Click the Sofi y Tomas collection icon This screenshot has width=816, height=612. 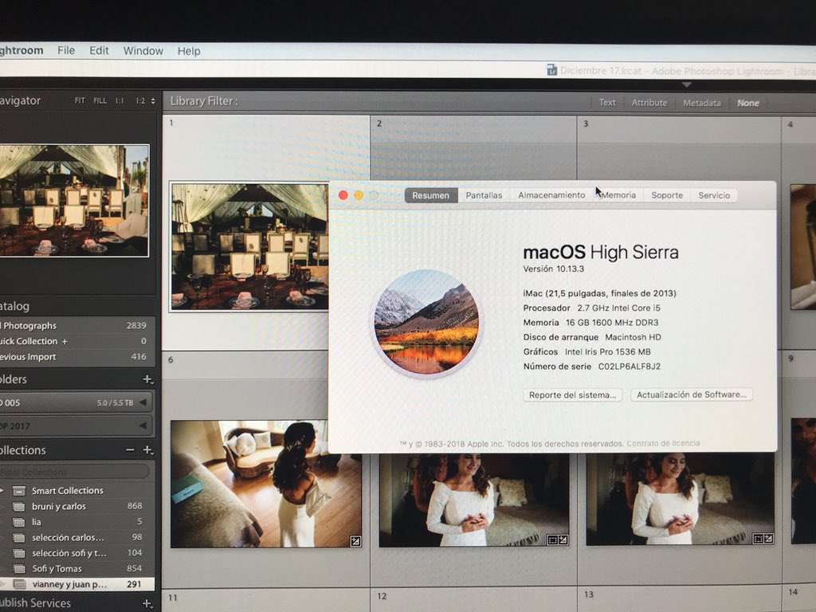coord(19,569)
